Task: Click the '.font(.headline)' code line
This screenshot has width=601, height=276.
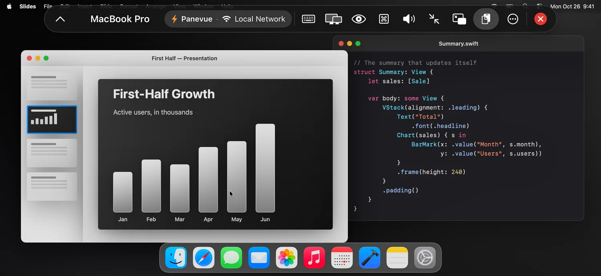Action: (x=440, y=126)
